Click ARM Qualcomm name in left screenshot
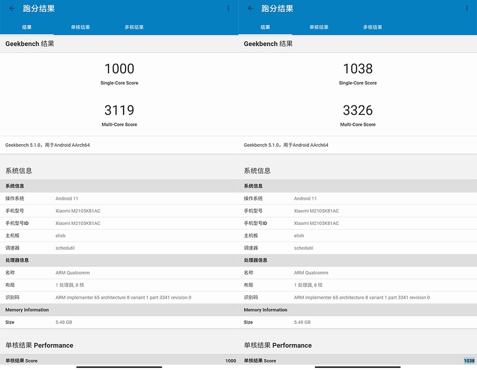This screenshot has width=477, height=370. click(73, 273)
